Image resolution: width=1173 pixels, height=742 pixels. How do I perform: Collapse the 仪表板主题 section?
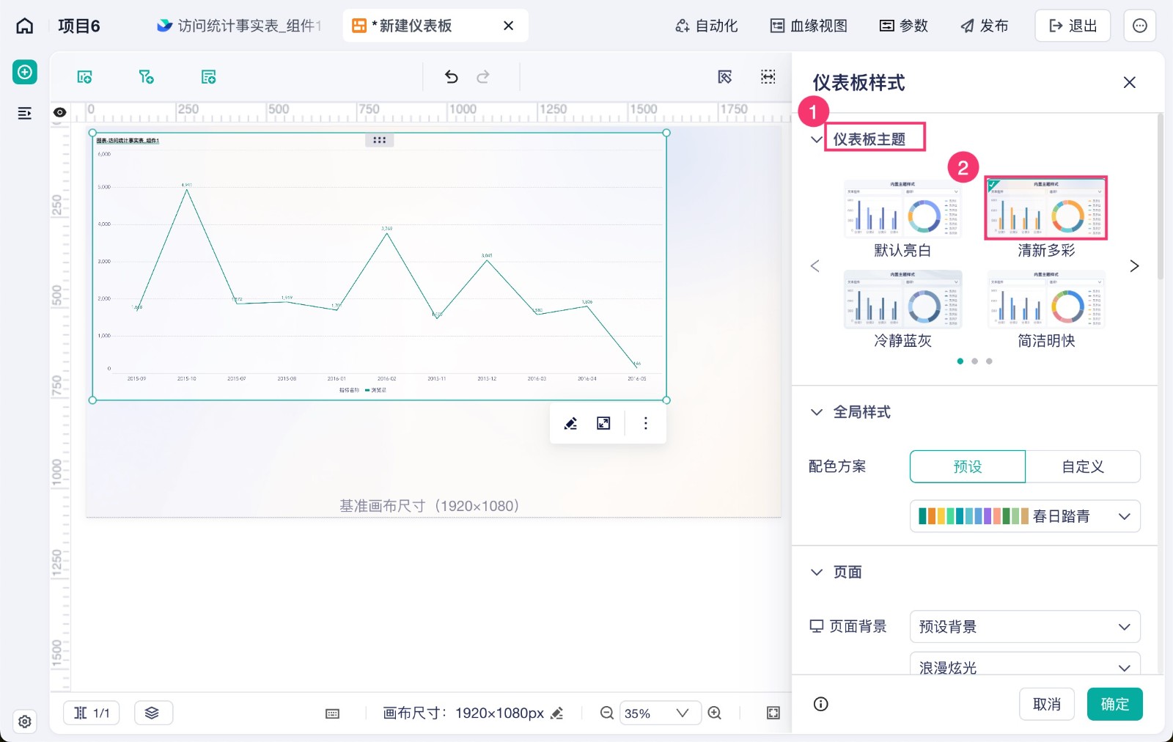click(x=817, y=139)
